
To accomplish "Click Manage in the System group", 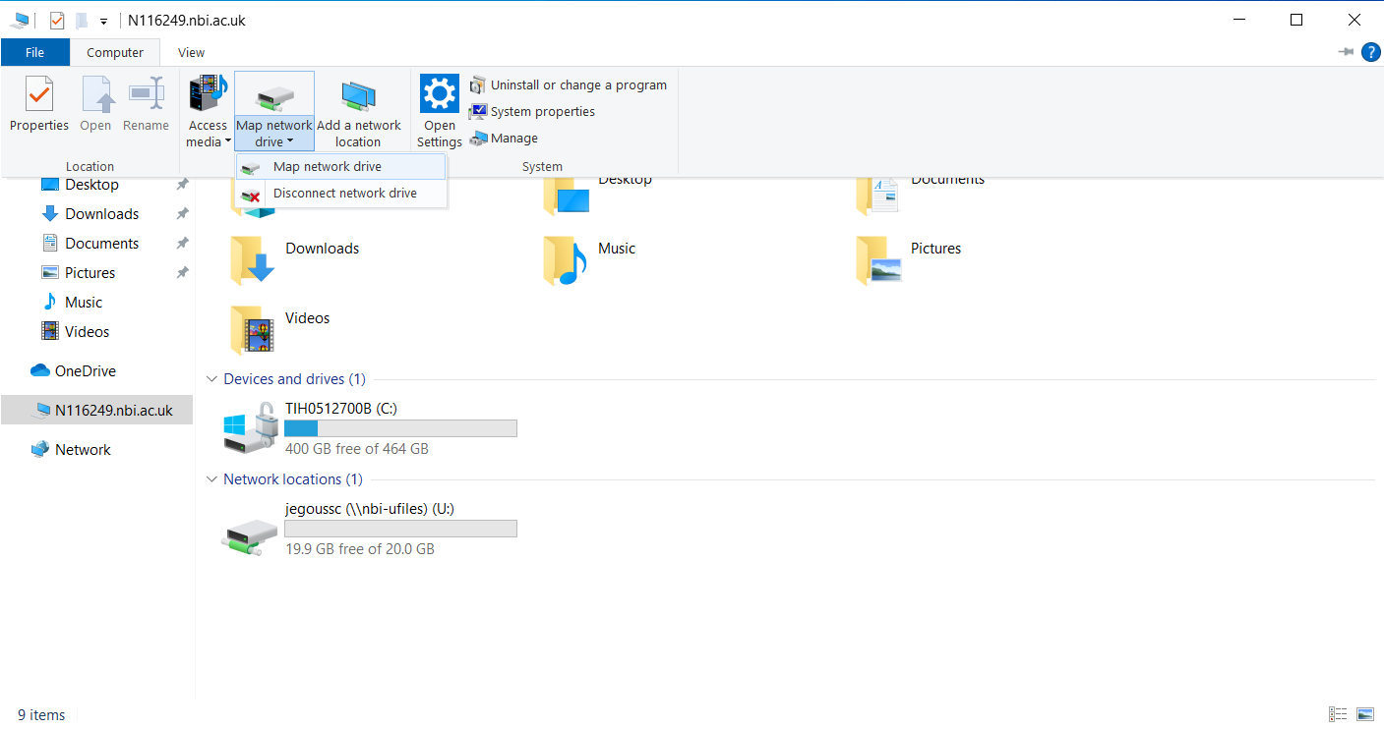I will tap(512, 139).
